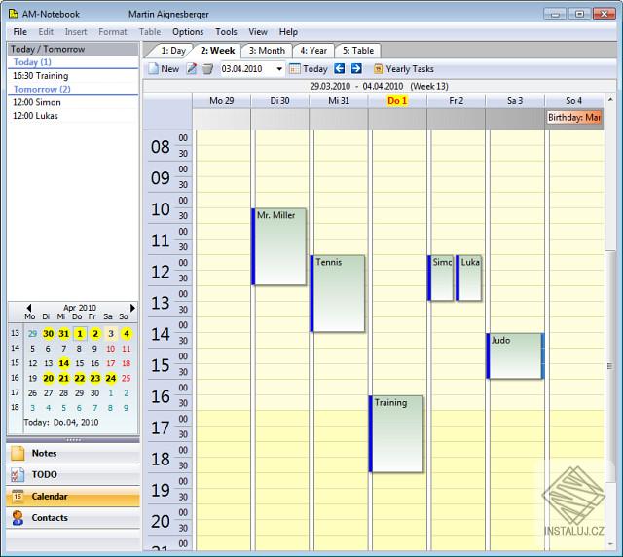Show previous month in mini calendar
The height and width of the screenshot is (557, 623).
28,308
